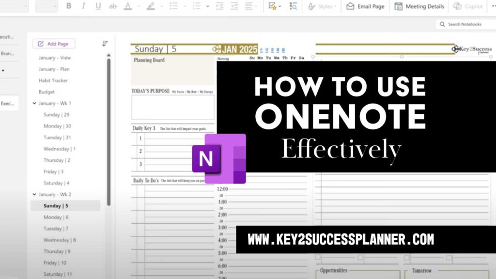Collapse the January - Wk 1 section
This screenshot has width=496, height=279.
click(34, 103)
